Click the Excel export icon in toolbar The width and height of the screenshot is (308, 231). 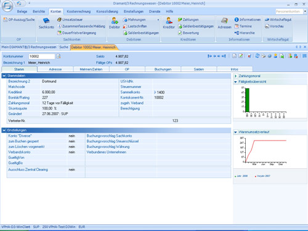coord(282,56)
